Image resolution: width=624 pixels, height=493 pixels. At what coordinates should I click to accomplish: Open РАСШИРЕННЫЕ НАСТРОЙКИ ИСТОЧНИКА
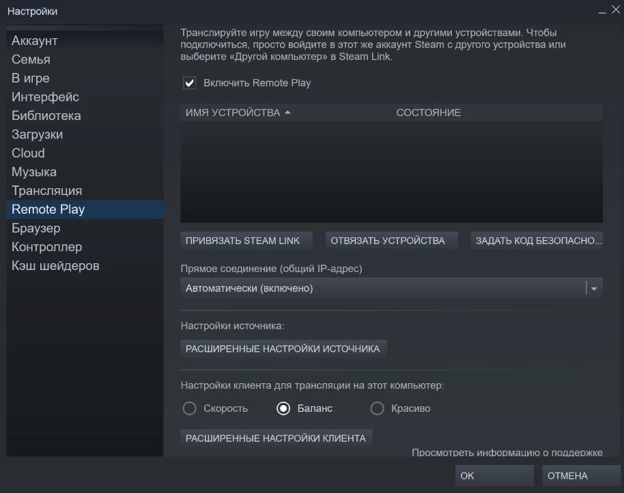pyautogui.click(x=283, y=348)
